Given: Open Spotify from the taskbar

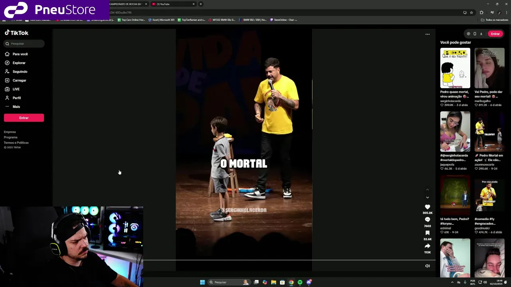Looking at the screenshot, I should pos(300,282).
